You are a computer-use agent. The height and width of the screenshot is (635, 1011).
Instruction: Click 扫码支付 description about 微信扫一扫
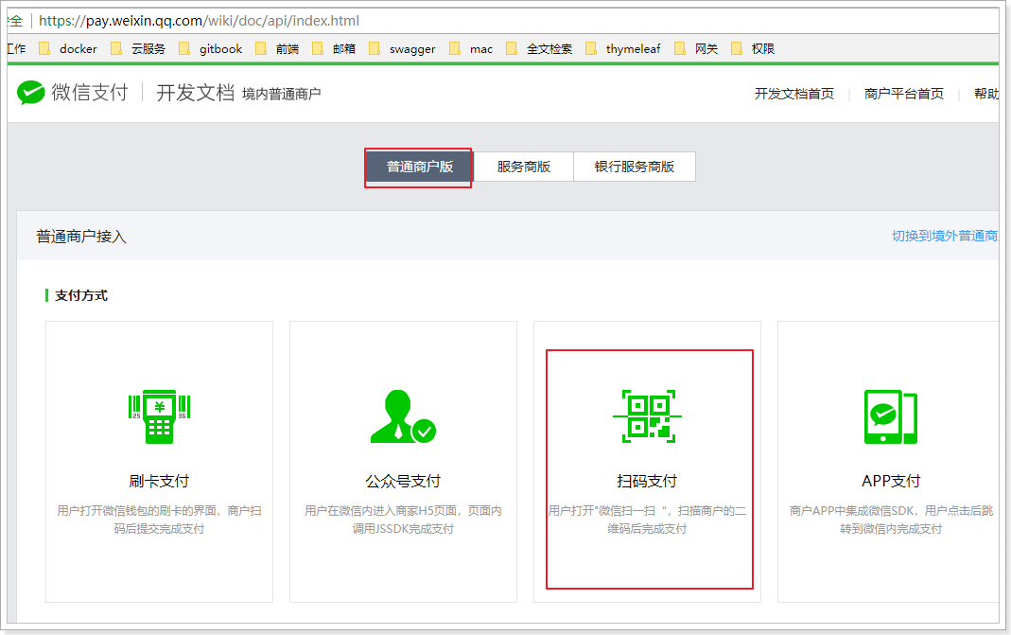coord(647,520)
